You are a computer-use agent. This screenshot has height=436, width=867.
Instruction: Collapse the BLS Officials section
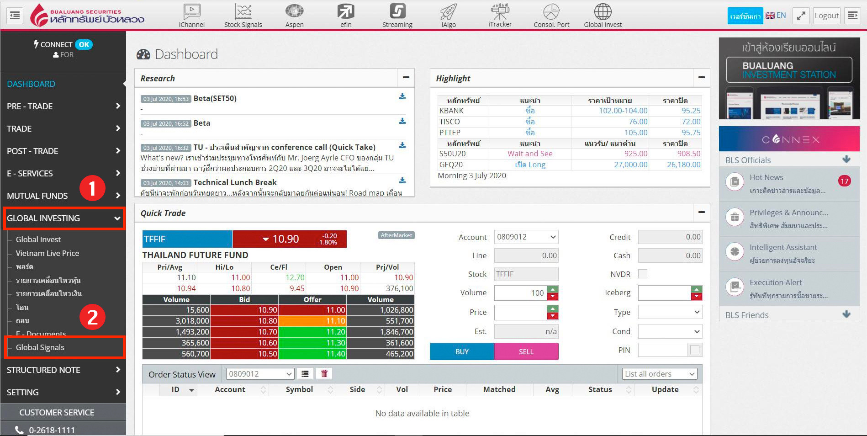[846, 160]
